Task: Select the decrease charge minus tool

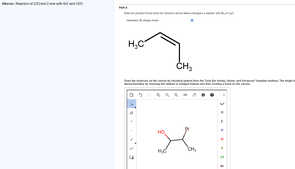Action: tap(131, 130)
